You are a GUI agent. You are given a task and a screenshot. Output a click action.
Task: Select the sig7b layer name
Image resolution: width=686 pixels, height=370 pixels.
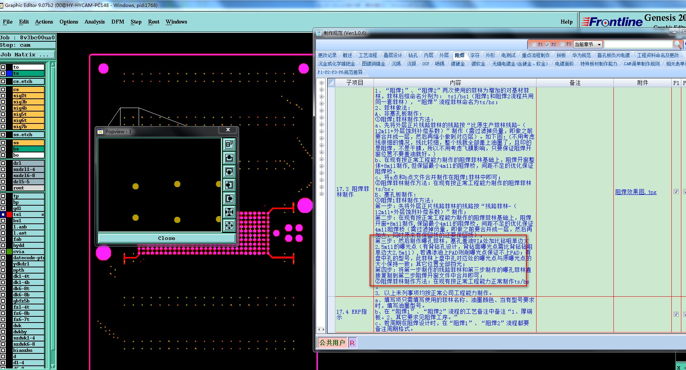click(x=29, y=127)
